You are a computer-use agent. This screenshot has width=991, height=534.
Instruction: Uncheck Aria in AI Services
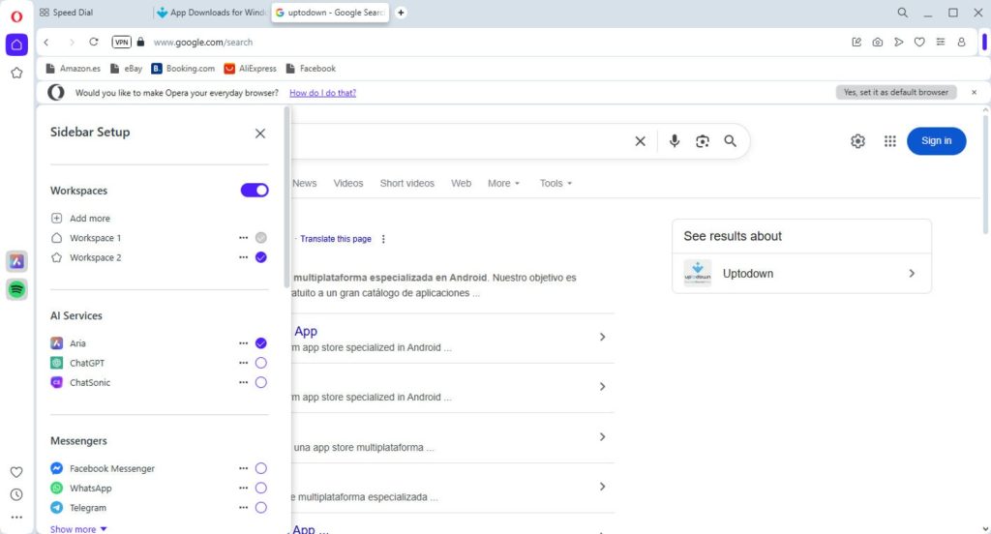click(261, 343)
